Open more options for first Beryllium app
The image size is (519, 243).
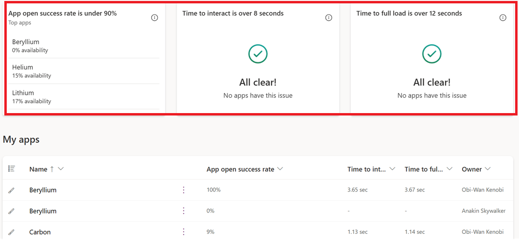click(183, 190)
